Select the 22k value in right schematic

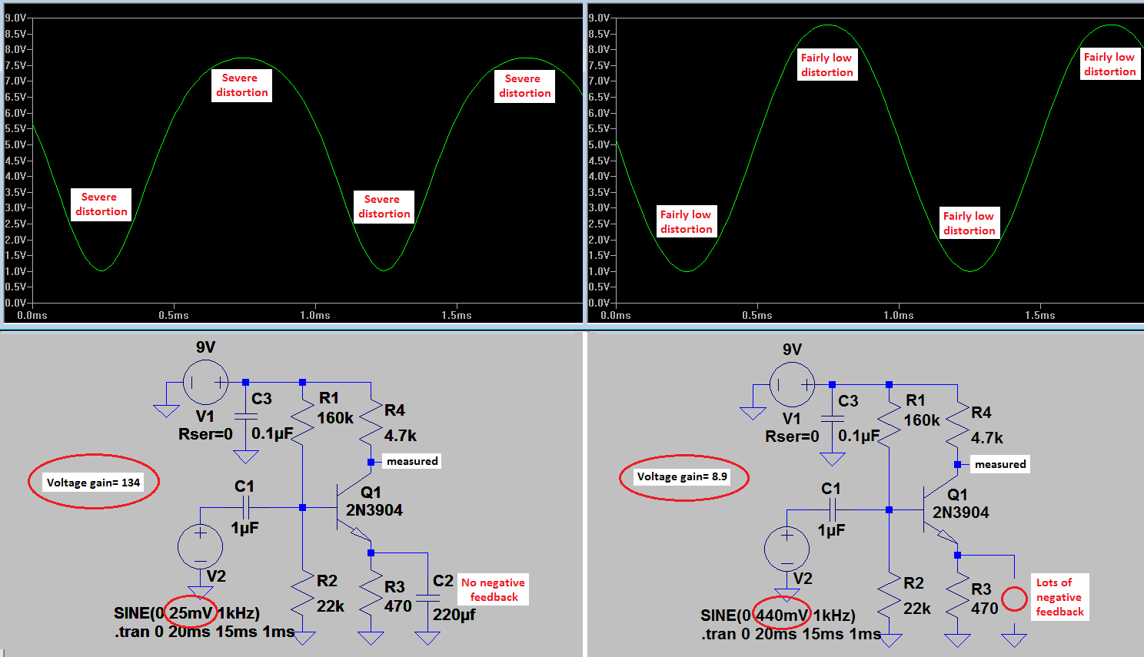coord(917,609)
